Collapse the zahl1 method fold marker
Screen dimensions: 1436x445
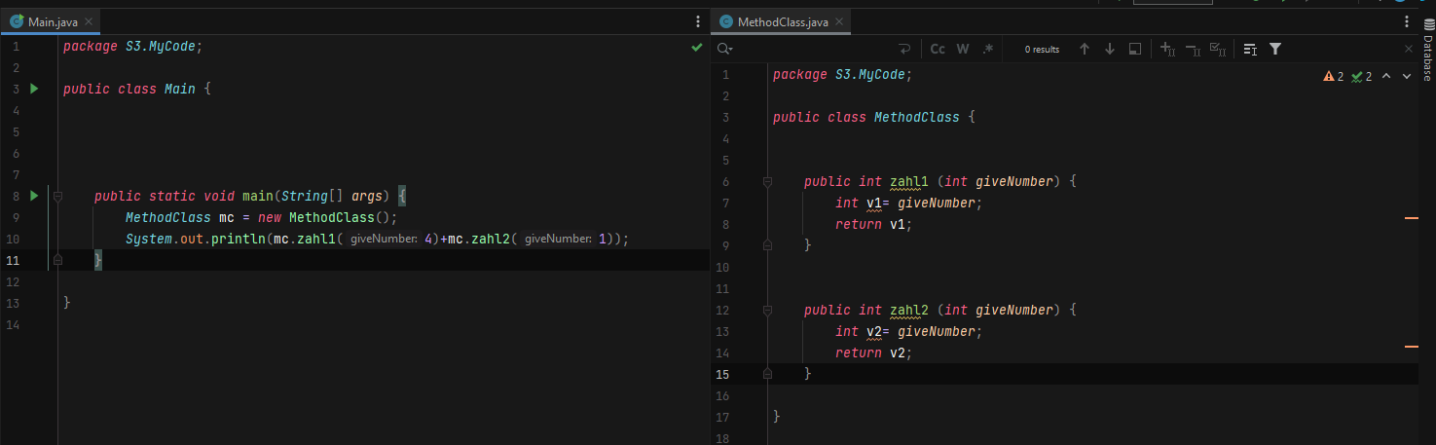767,182
